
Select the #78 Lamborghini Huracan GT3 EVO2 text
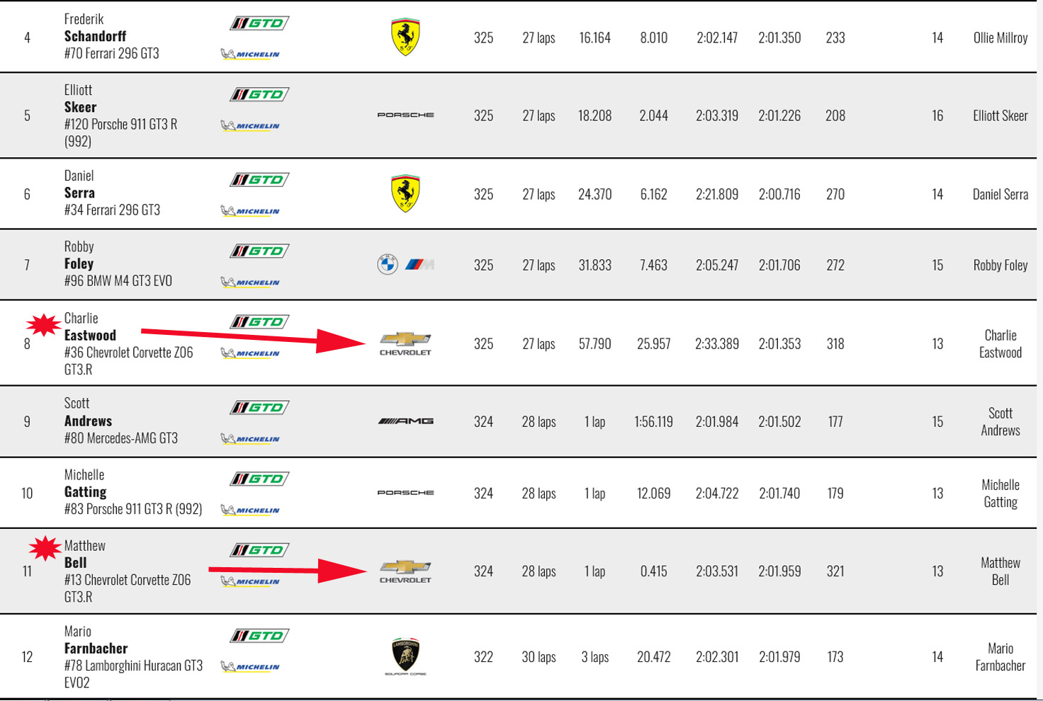[x=133, y=674]
